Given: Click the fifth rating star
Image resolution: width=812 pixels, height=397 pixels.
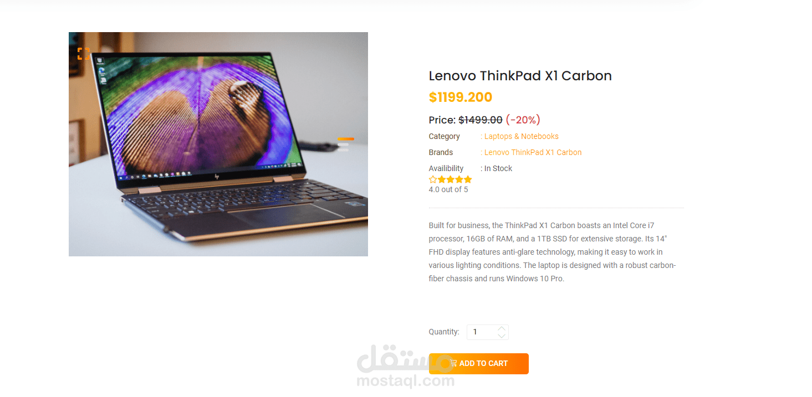Looking at the screenshot, I should pos(468,179).
